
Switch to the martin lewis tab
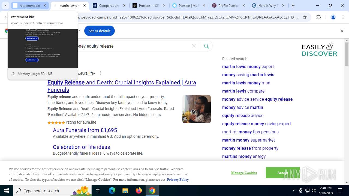(x=69, y=5)
